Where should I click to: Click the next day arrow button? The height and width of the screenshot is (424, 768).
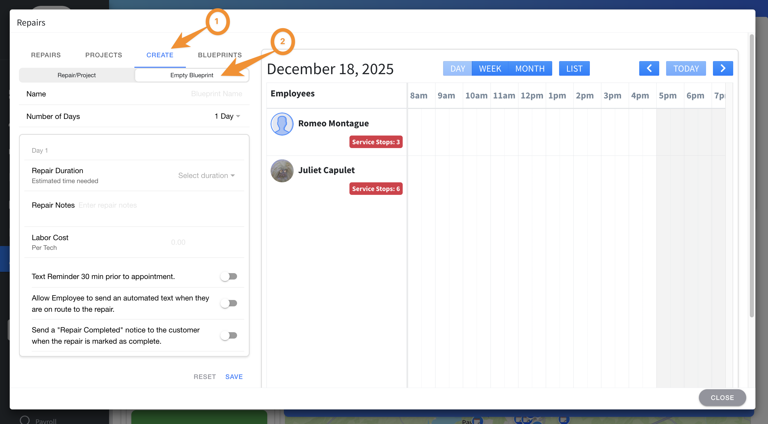coord(722,69)
